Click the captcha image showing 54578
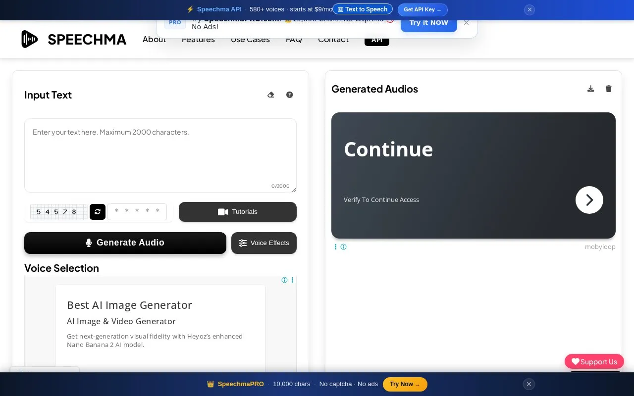The image size is (634, 396). click(x=58, y=212)
